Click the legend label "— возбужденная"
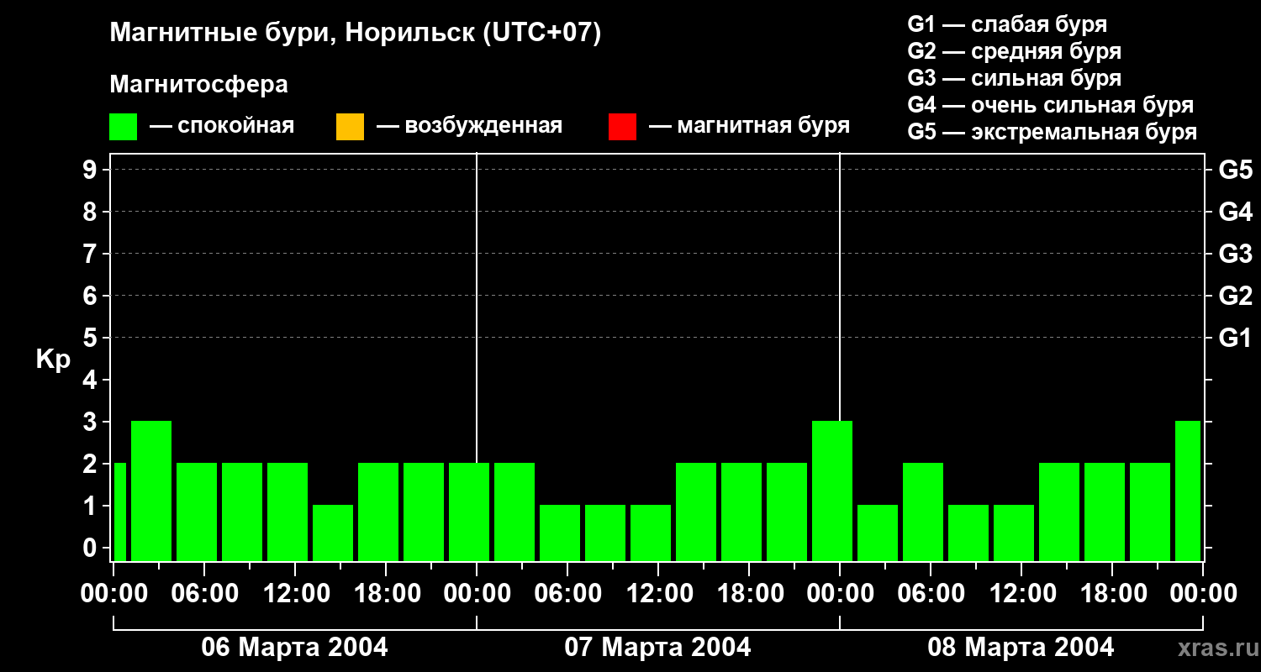 469,126
